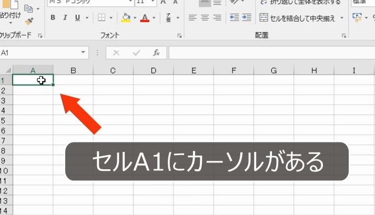
Task: Open phonetic guide dropdown arrow
Action: [x=178, y=18]
